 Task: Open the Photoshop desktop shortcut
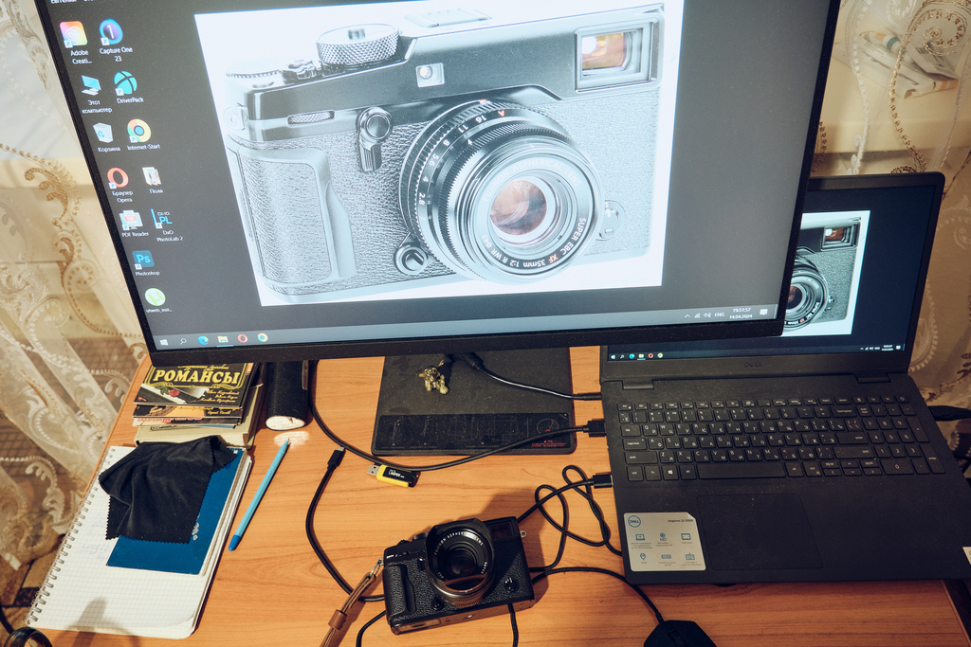pos(143,260)
